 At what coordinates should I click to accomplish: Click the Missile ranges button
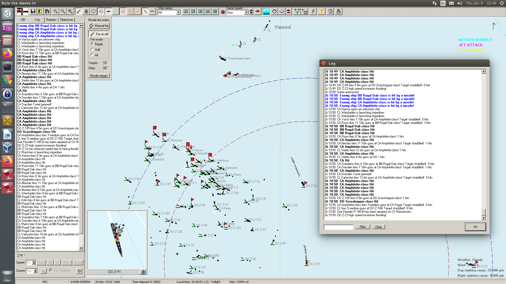coord(99,76)
